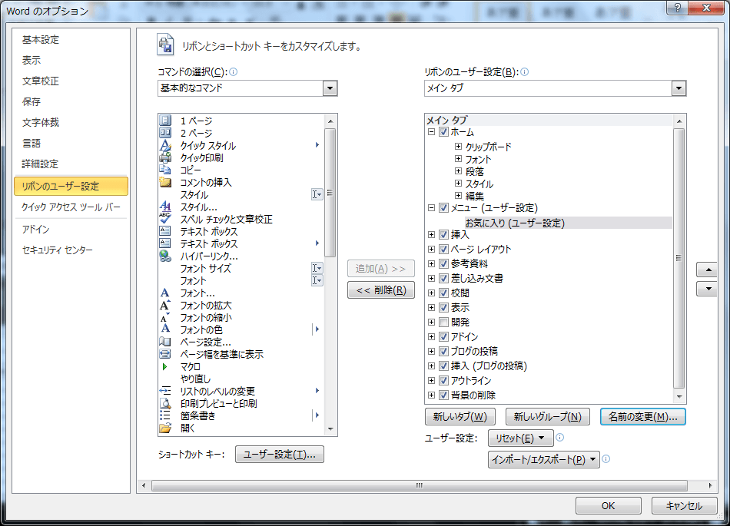
Task: Expand the フォント group in tree
Action: (458, 159)
